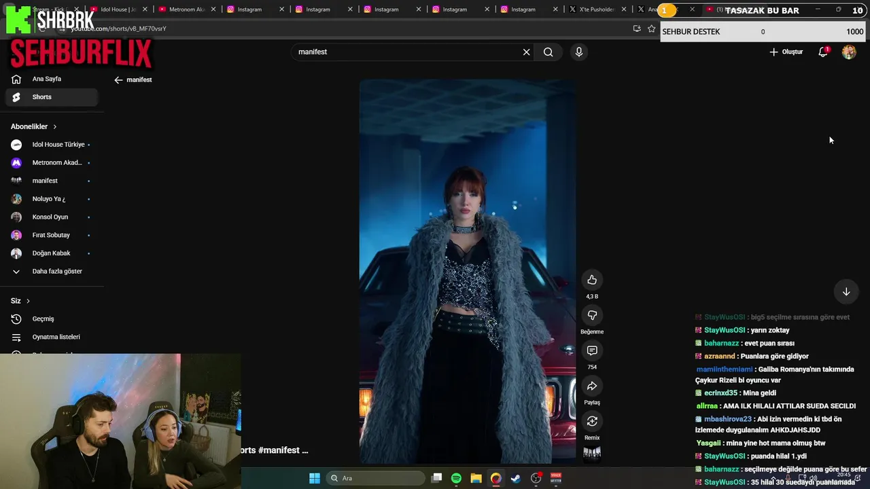The width and height of the screenshot is (870, 489).
Task: Like the short with thumbs-up icon
Action: pos(592,280)
